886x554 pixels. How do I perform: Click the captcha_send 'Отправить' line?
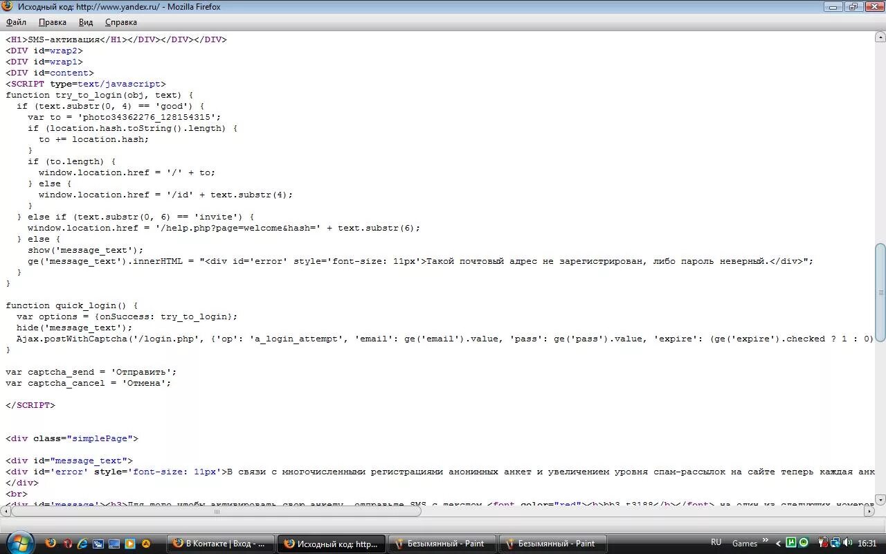point(91,372)
